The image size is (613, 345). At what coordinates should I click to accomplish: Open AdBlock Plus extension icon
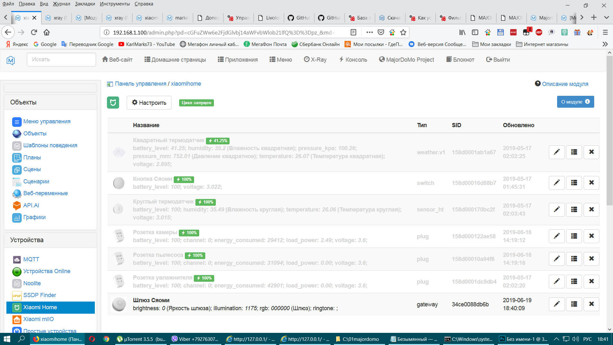tap(539, 32)
